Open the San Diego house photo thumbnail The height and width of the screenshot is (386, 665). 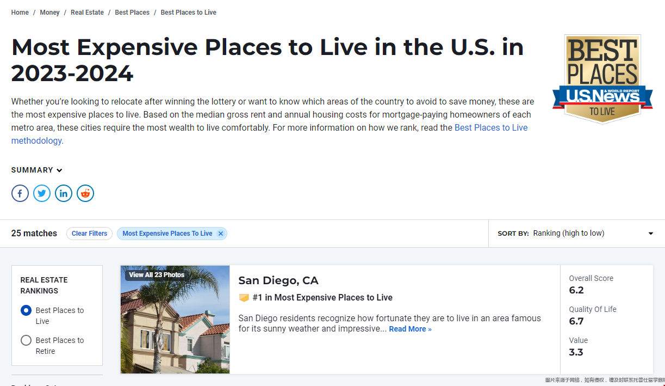point(175,320)
